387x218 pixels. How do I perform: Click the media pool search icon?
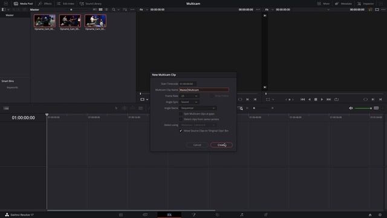coord(114,10)
